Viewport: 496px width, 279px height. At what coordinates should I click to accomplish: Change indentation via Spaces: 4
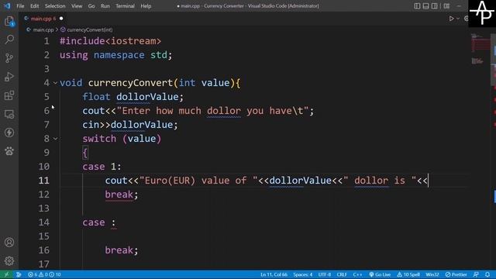303,274
